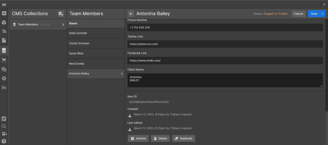Open the Save options dropdown arrow

(323, 14)
